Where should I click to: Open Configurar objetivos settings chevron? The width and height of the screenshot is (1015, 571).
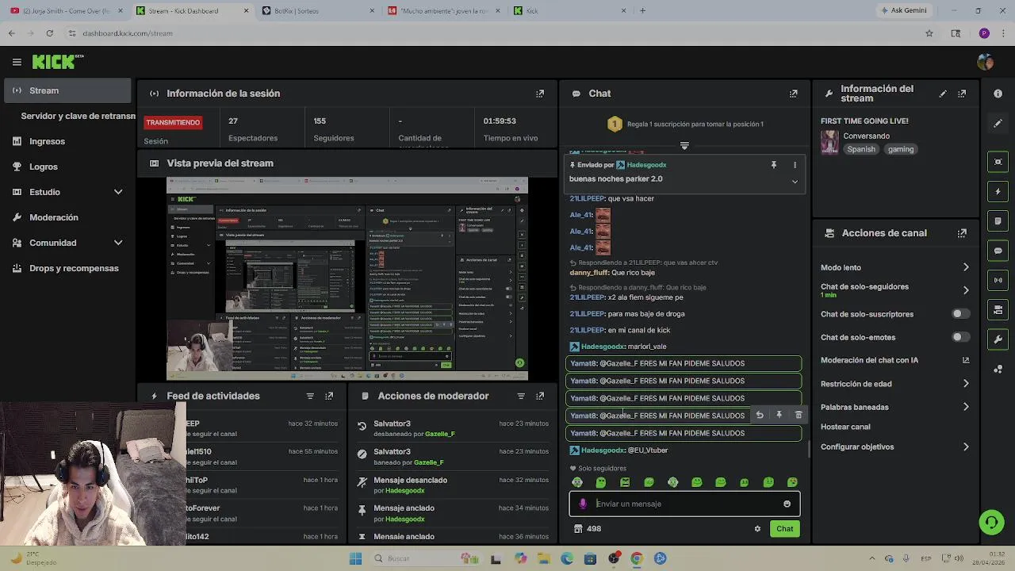pyautogui.click(x=966, y=446)
